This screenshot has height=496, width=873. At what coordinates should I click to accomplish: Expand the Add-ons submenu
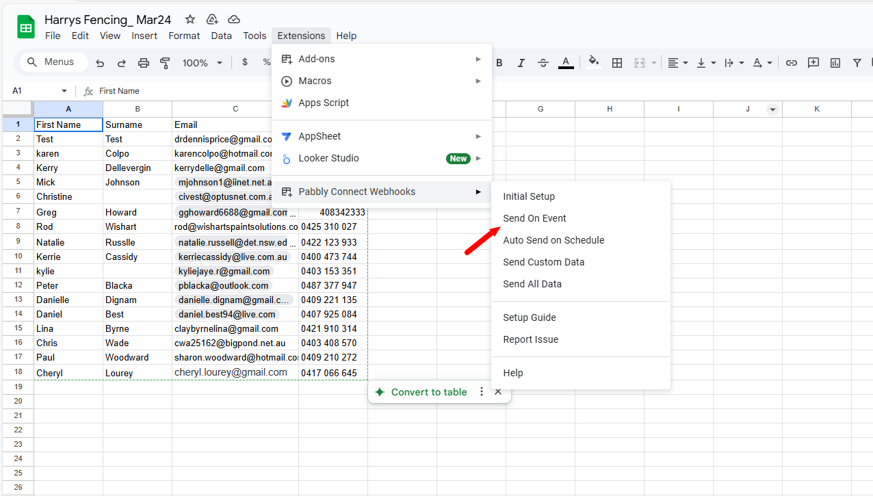(382, 59)
